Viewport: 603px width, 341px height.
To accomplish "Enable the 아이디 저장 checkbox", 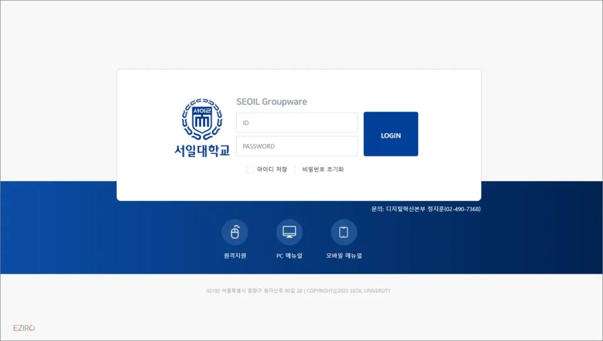I will coord(250,170).
